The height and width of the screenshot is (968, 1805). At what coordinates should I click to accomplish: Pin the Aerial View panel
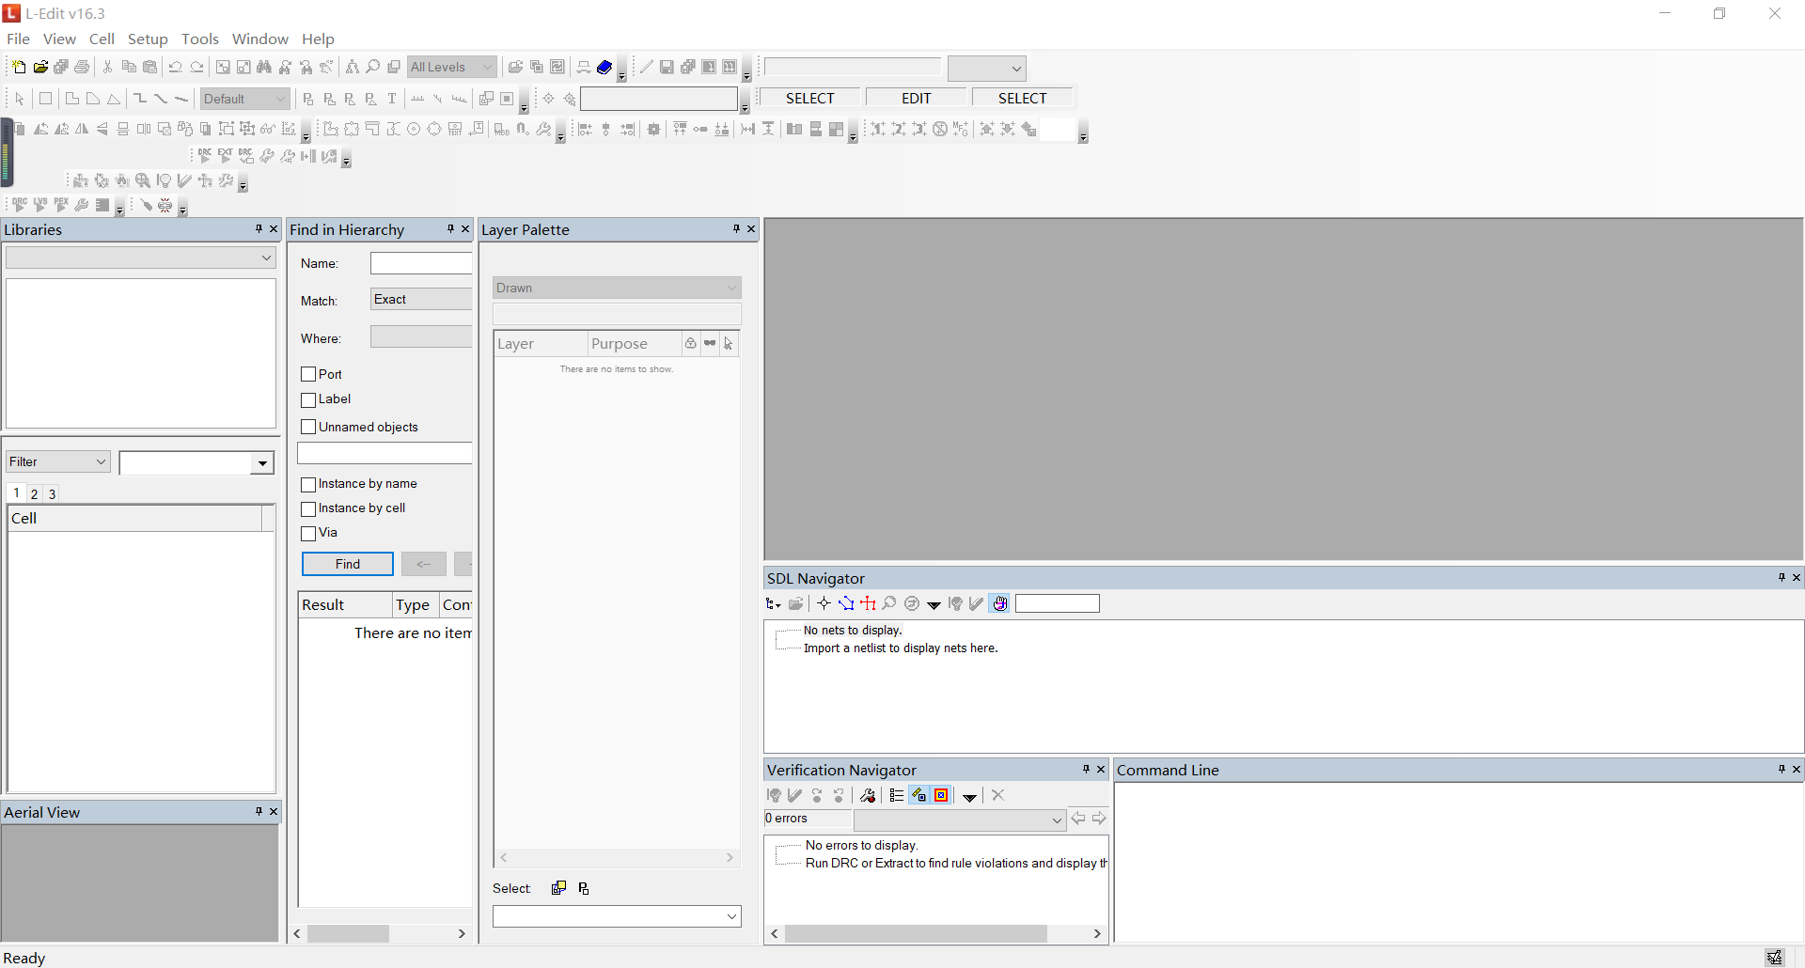click(259, 811)
